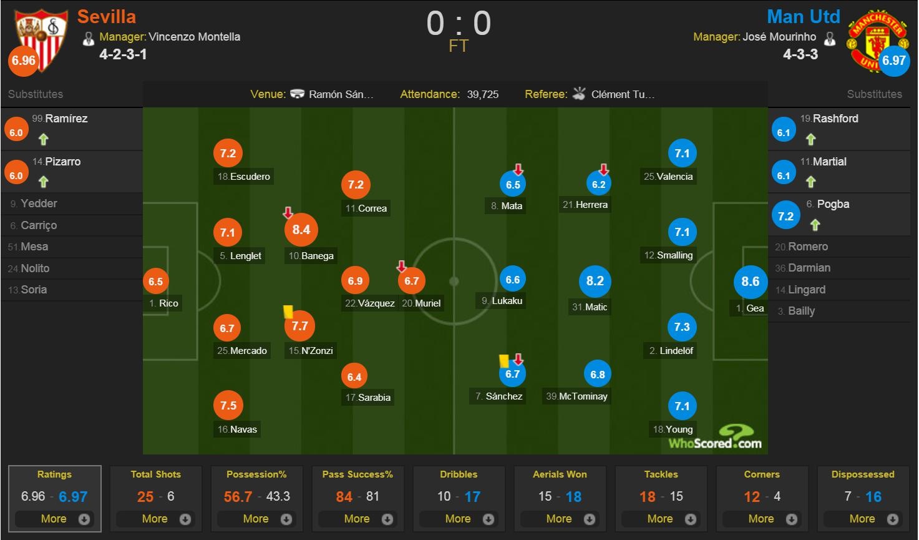Click the Manchester United club crest
Screen dimensions: 919x540
point(878,39)
